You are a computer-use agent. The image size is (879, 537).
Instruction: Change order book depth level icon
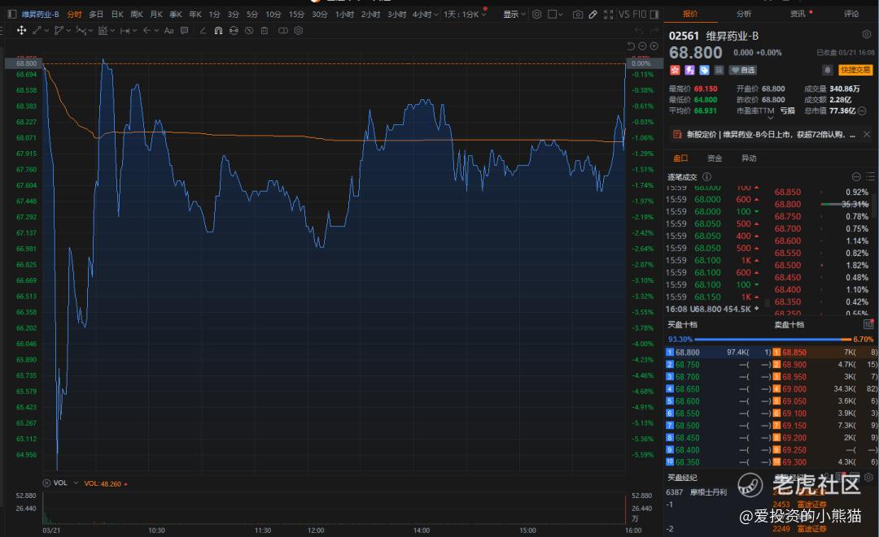(868, 324)
